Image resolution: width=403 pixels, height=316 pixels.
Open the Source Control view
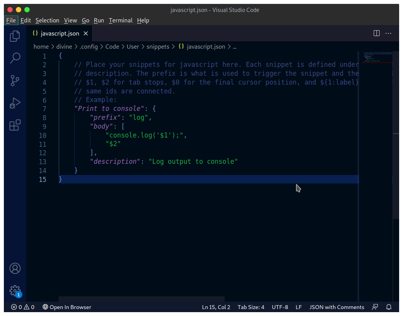pos(15,80)
